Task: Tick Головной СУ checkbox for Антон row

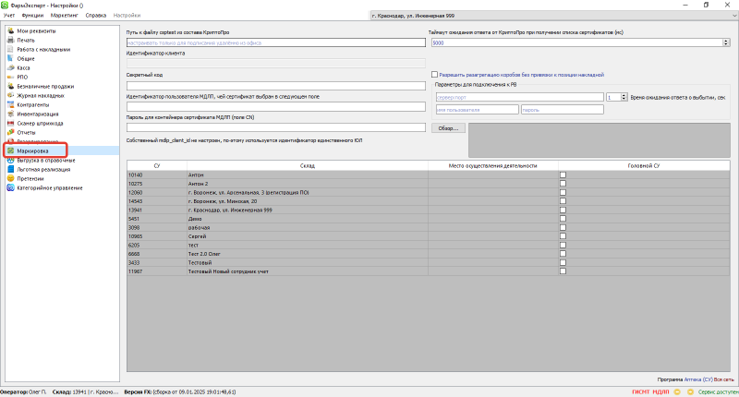Action: [563, 174]
